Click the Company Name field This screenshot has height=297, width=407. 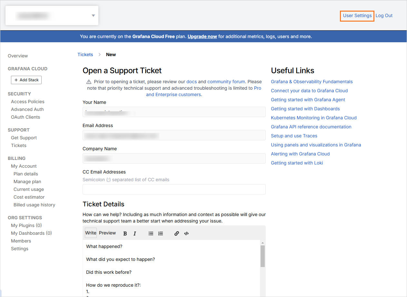(x=174, y=158)
